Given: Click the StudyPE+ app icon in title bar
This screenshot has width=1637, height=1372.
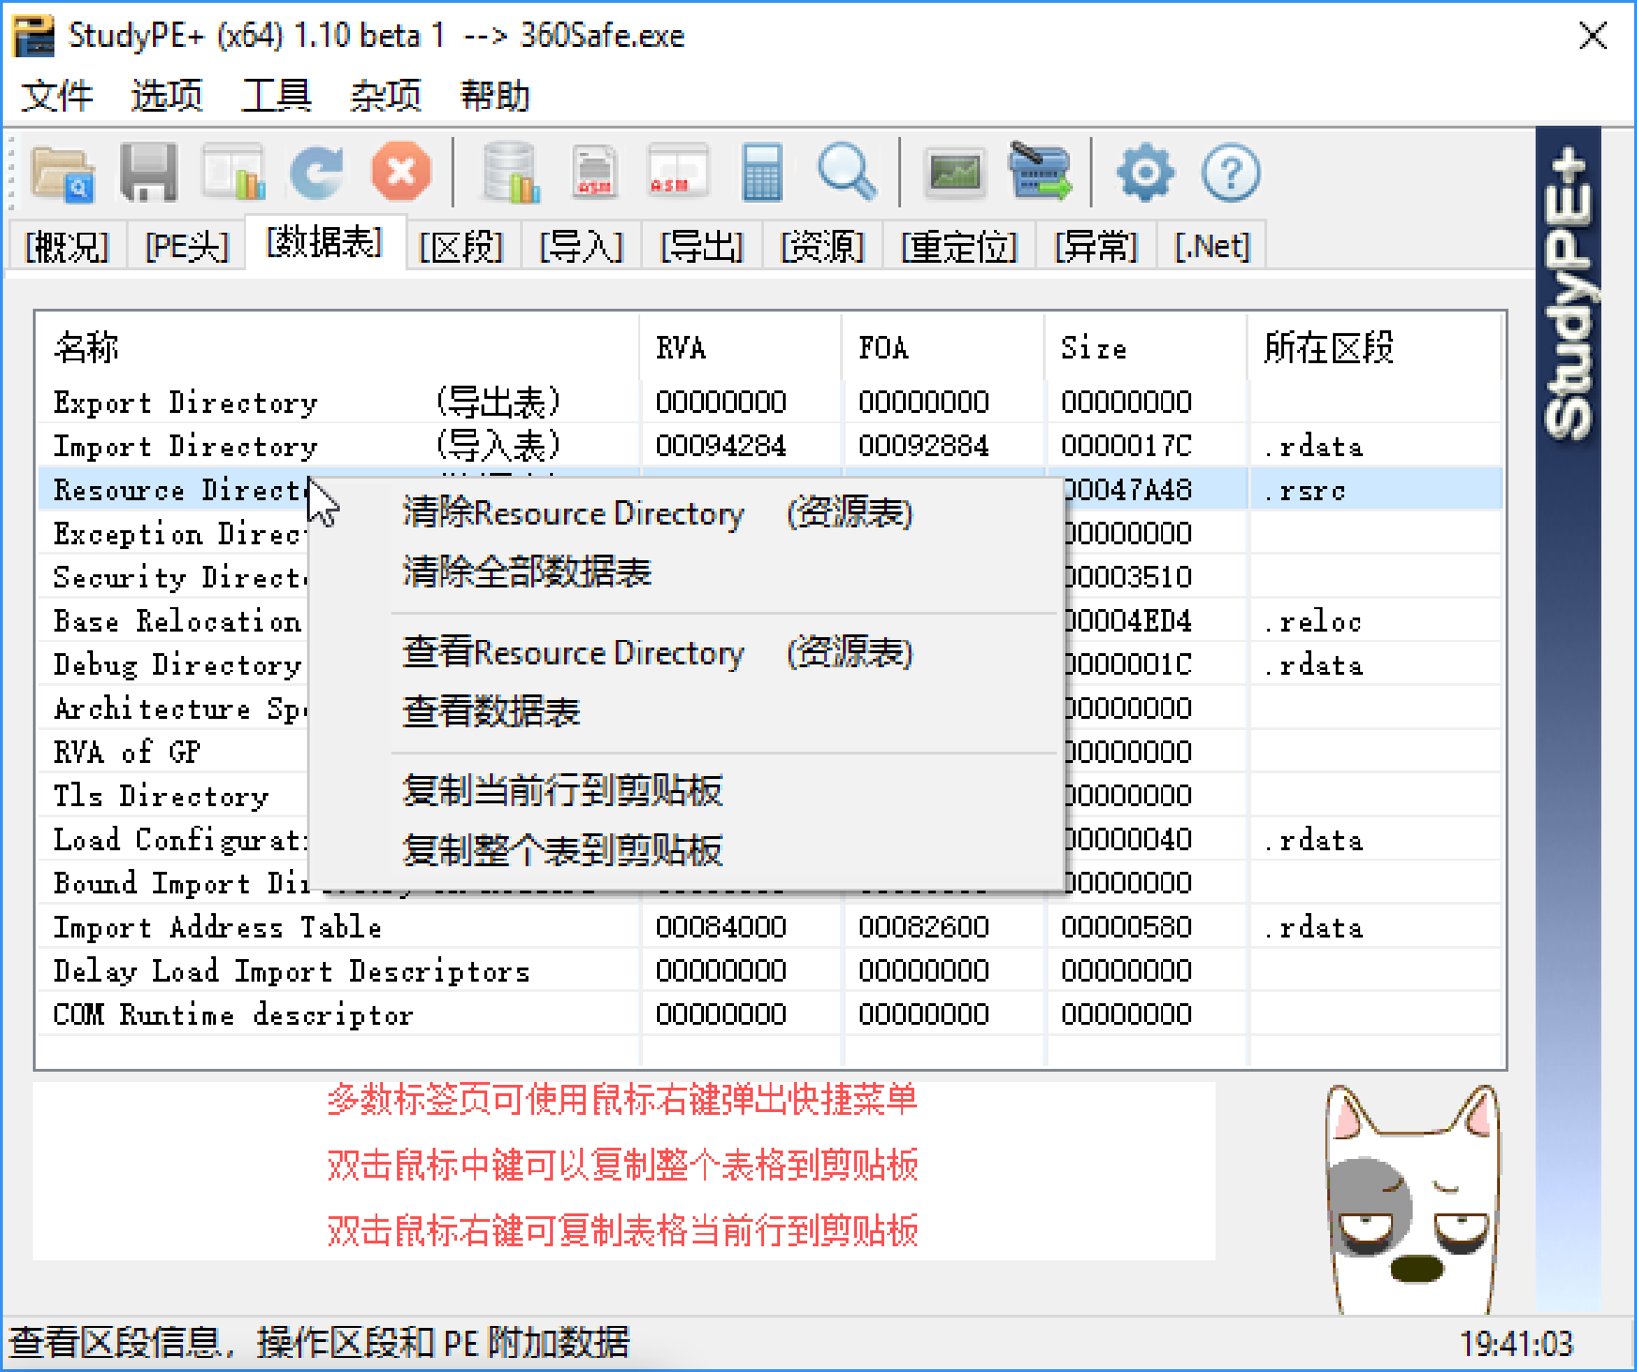Looking at the screenshot, I should (x=33, y=37).
